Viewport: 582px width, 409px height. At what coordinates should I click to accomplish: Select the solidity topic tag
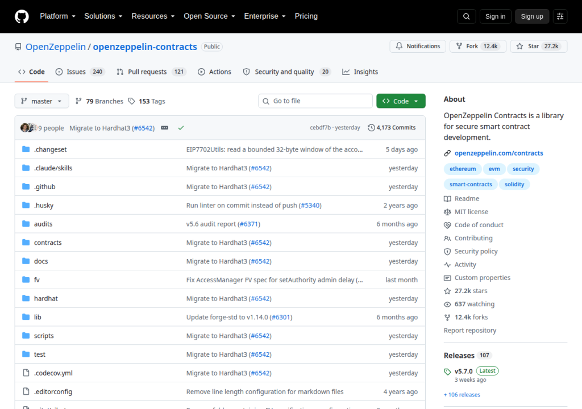coord(514,184)
